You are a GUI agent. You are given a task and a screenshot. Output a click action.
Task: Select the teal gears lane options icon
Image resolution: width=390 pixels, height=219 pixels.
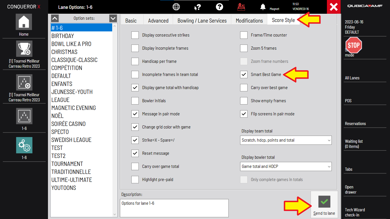pos(24,145)
